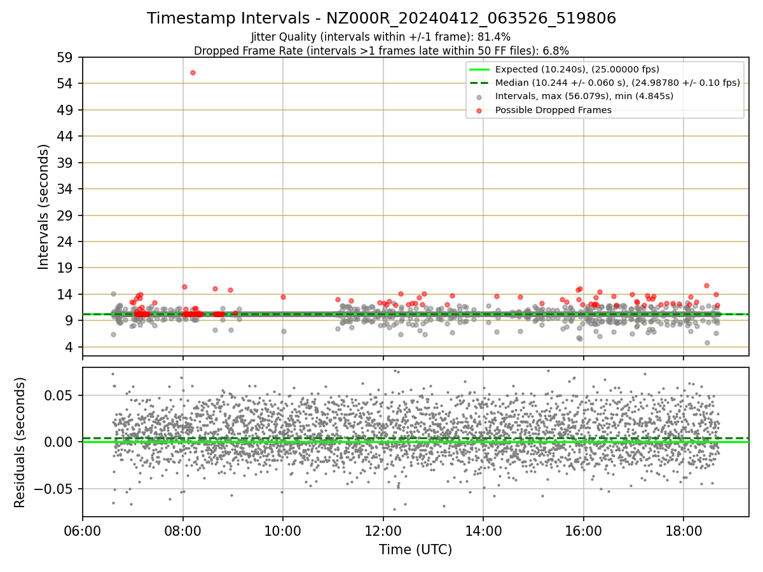This screenshot has height=572, width=763.
Task: Click the '10:00' x-axis tick label
Action: (283, 530)
